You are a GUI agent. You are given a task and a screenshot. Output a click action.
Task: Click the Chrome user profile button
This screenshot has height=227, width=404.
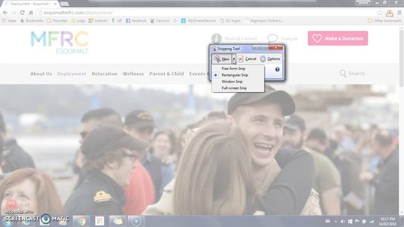[x=364, y=3]
